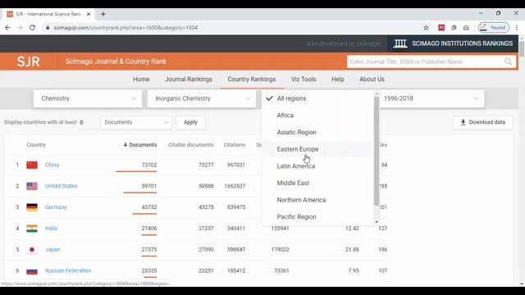Open China country link
This screenshot has width=525, height=295.
tap(52, 165)
